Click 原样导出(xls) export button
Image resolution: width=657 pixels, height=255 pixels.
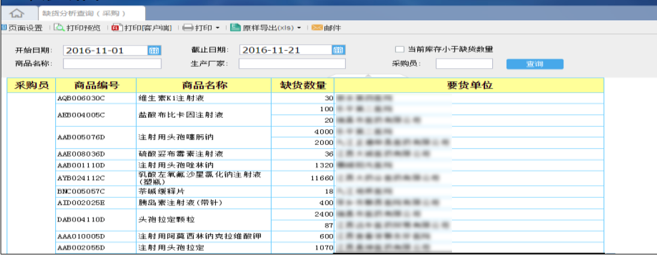[262, 28]
